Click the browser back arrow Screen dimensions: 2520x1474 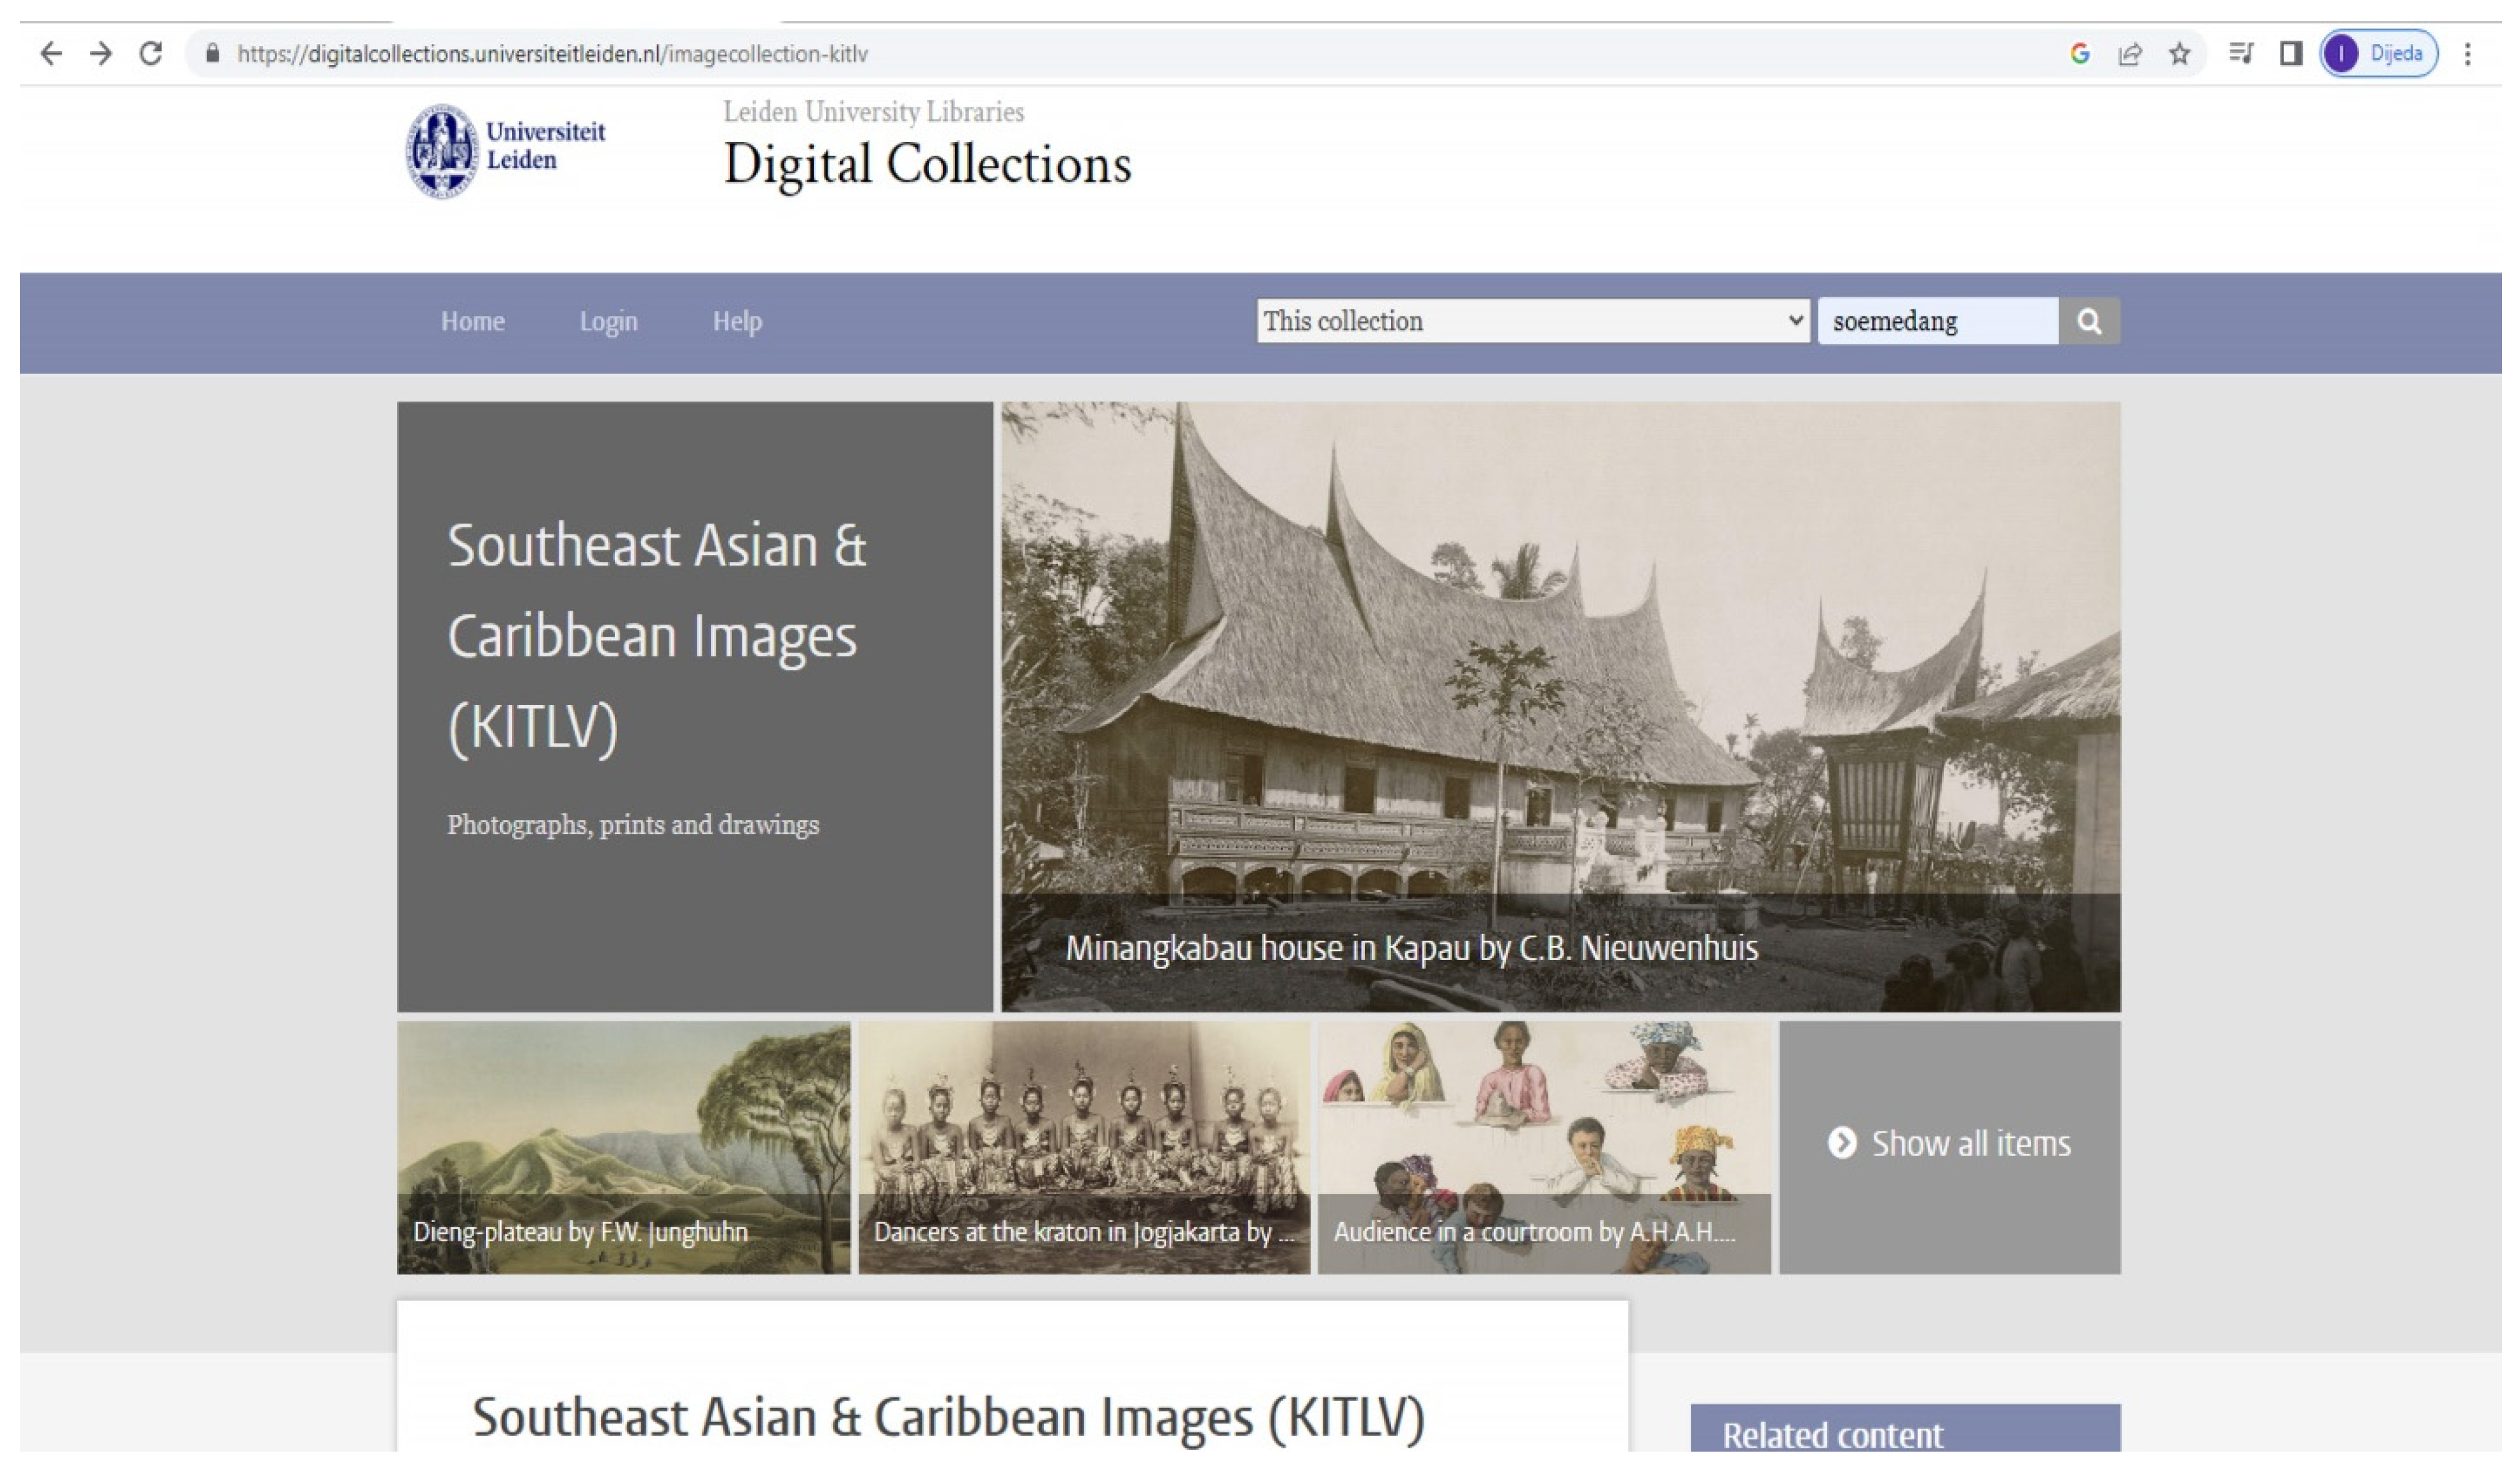pos(50,53)
